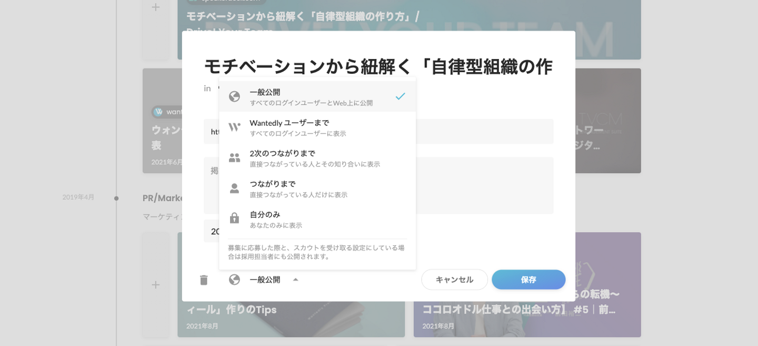Click the PR/Marke heading in the background
The height and width of the screenshot is (346, 758).
coord(163,198)
